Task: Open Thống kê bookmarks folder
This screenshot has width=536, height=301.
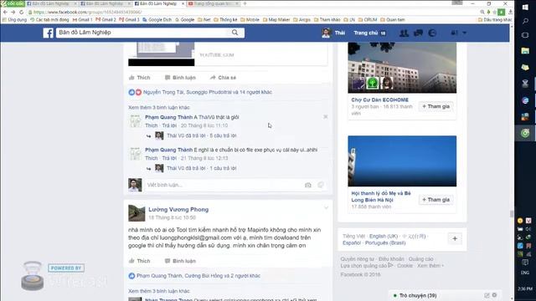Action: (x=225, y=20)
